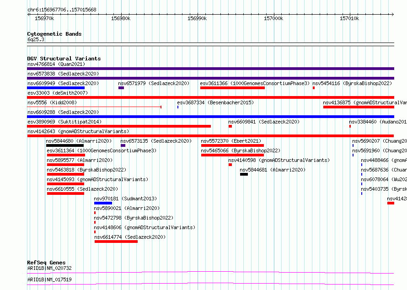407x290 pixels.
Task: Select nsv5687636 variant label
Action: pyautogui.click(x=384, y=170)
